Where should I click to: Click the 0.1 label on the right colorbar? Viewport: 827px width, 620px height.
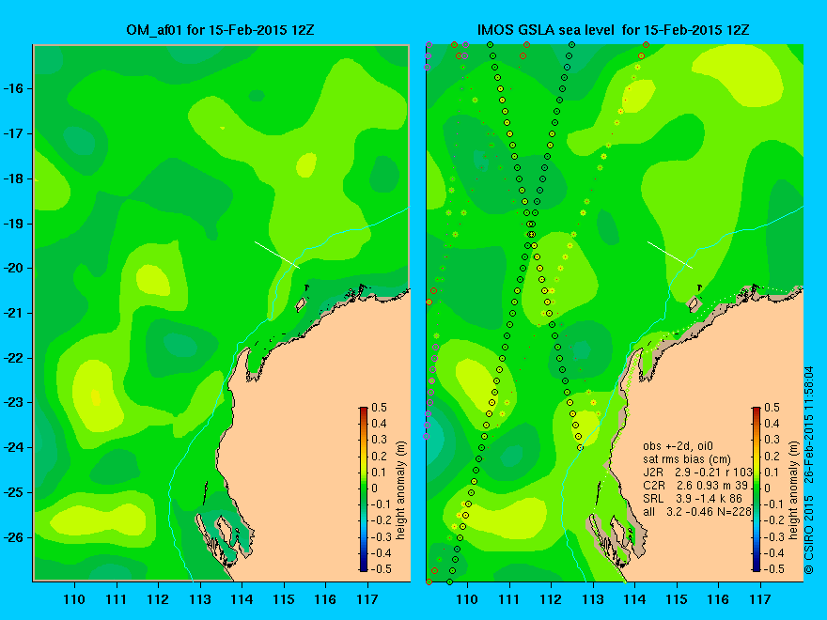[x=772, y=472]
